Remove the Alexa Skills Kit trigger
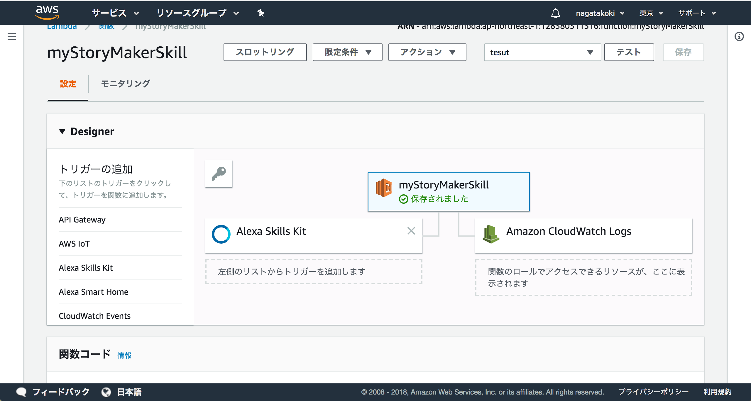 click(x=411, y=231)
